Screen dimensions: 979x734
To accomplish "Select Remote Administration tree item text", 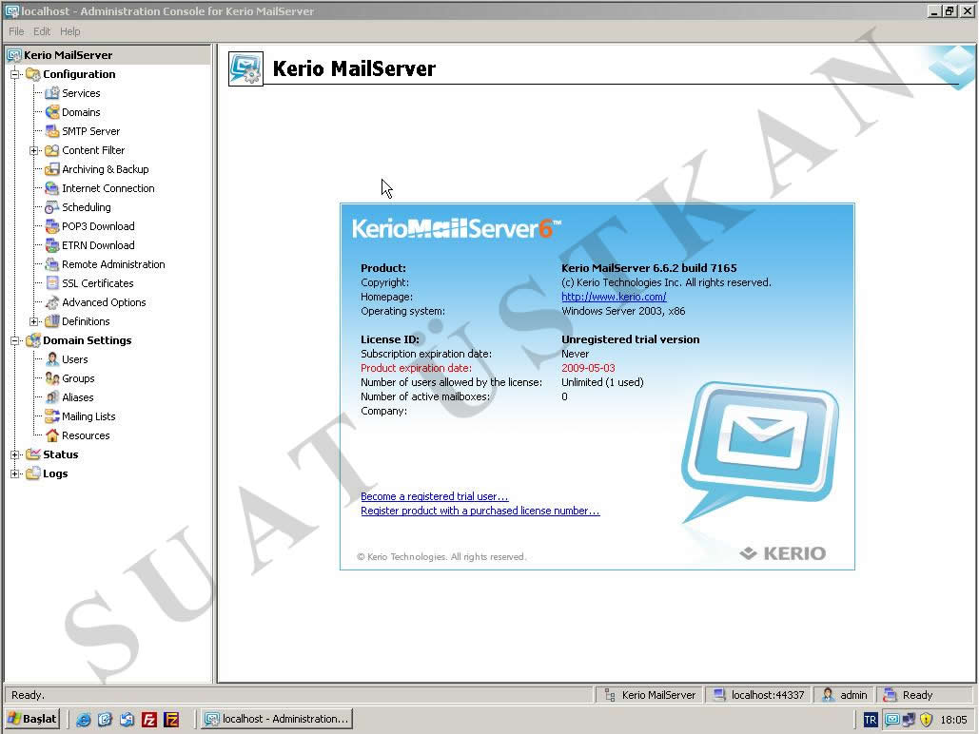I will [113, 264].
